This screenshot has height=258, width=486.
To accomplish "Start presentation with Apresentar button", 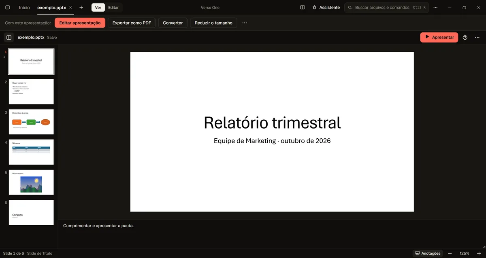I will (x=439, y=37).
